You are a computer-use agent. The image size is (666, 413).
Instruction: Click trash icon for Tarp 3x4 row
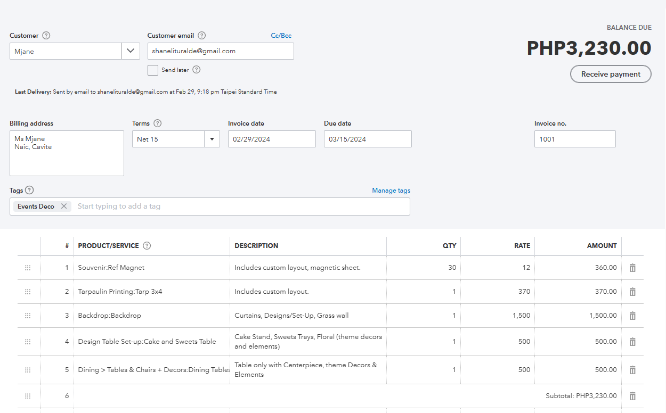[632, 292]
